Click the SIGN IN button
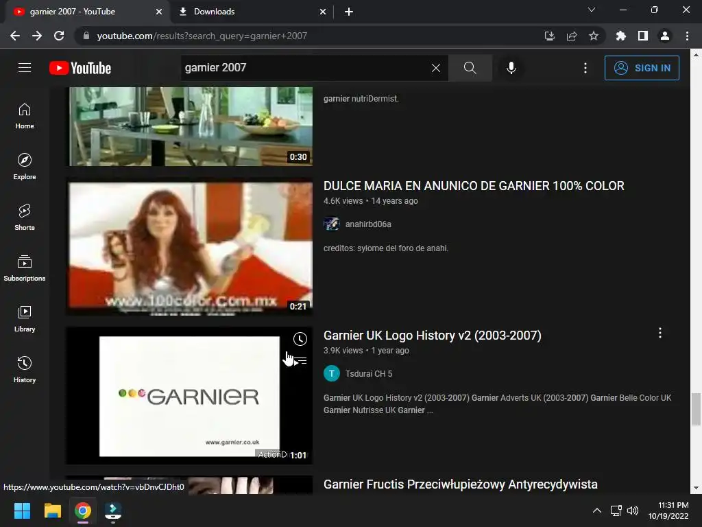This screenshot has height=527, width=702. 642,68
